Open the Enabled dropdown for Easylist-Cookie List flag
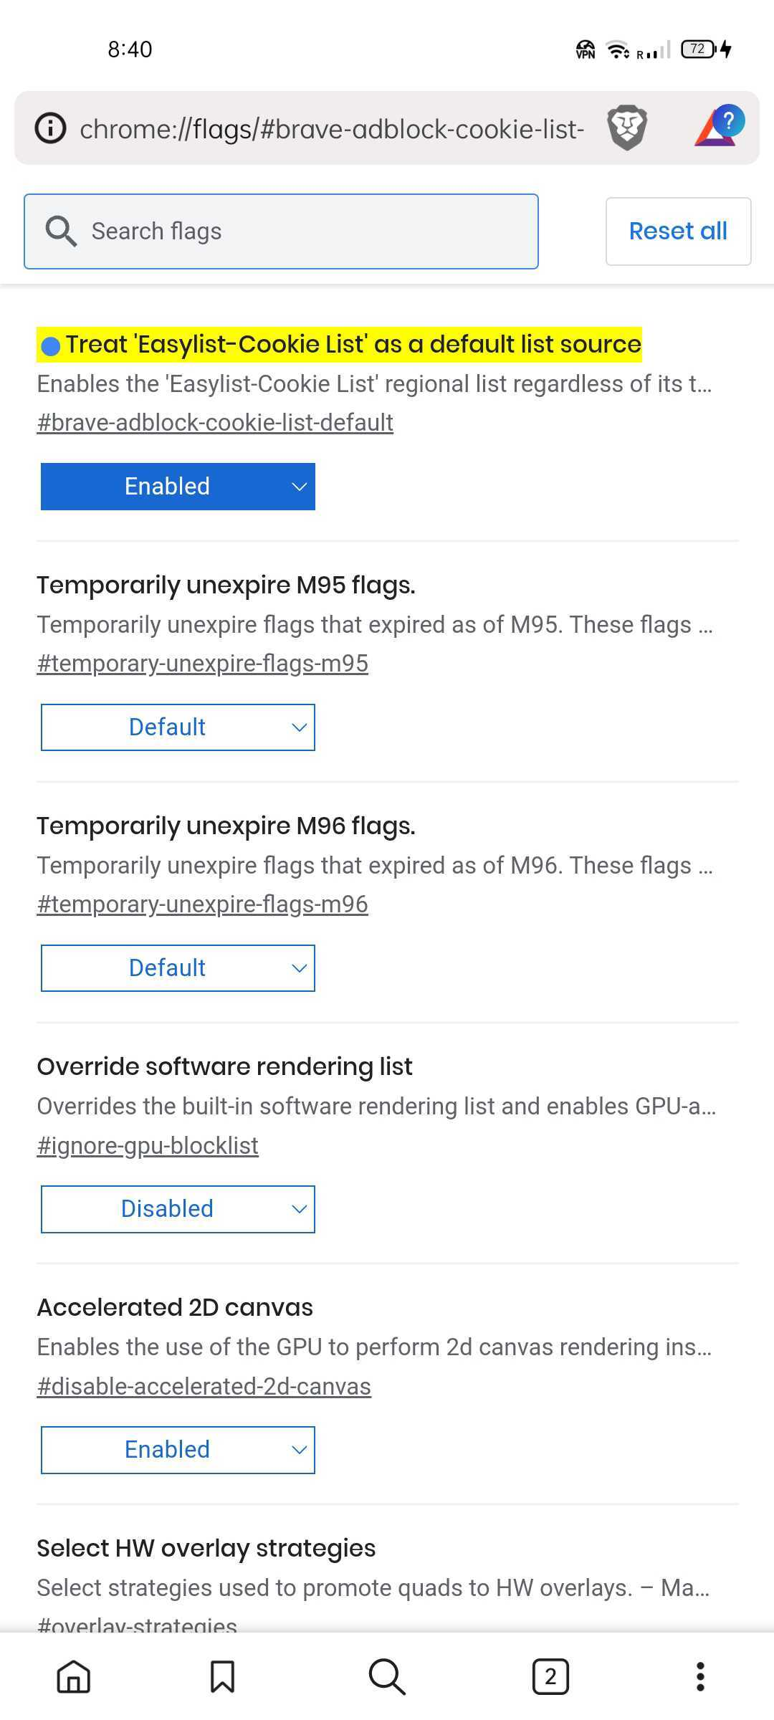 [x=178, y=486]
